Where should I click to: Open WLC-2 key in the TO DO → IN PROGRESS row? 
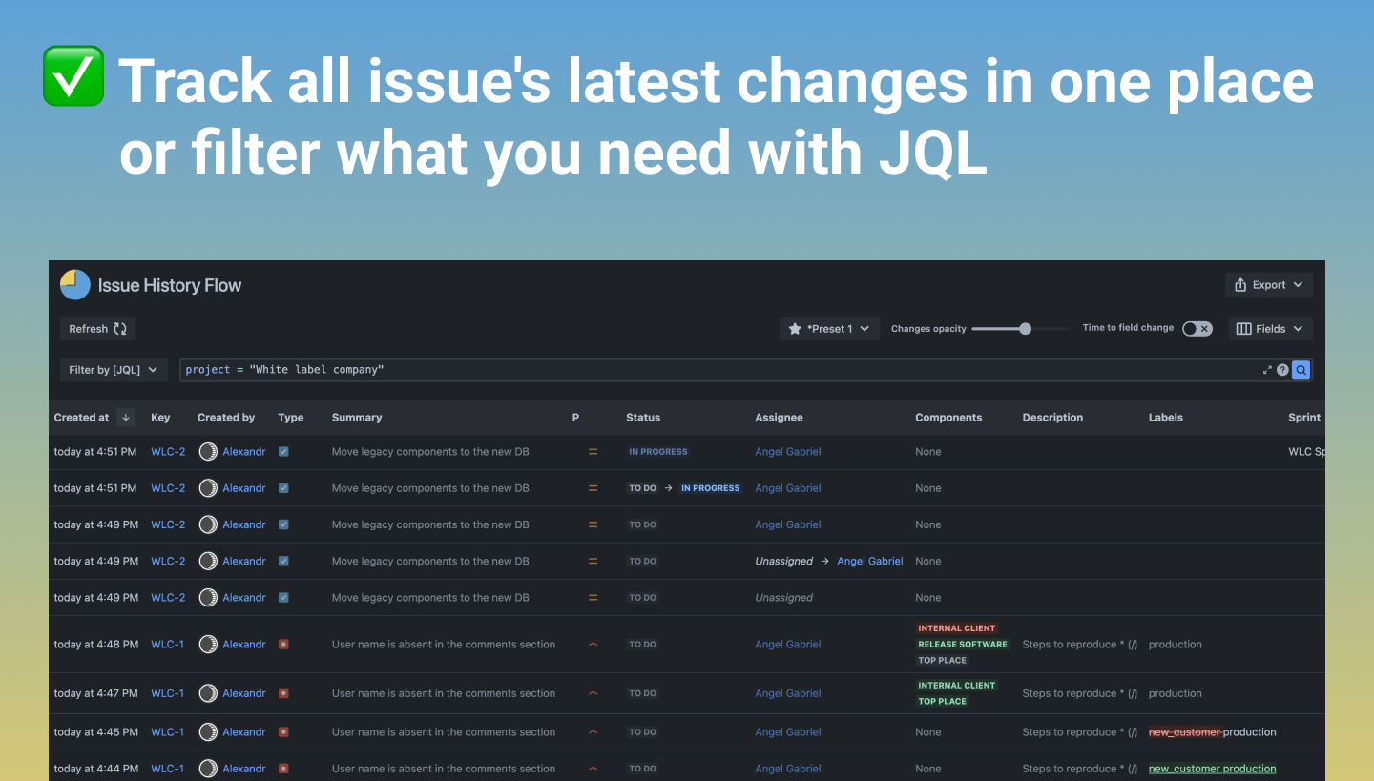tap(168, 488)
